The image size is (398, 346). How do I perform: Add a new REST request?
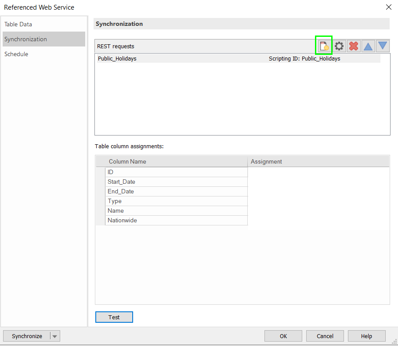[x=324, y=46]
